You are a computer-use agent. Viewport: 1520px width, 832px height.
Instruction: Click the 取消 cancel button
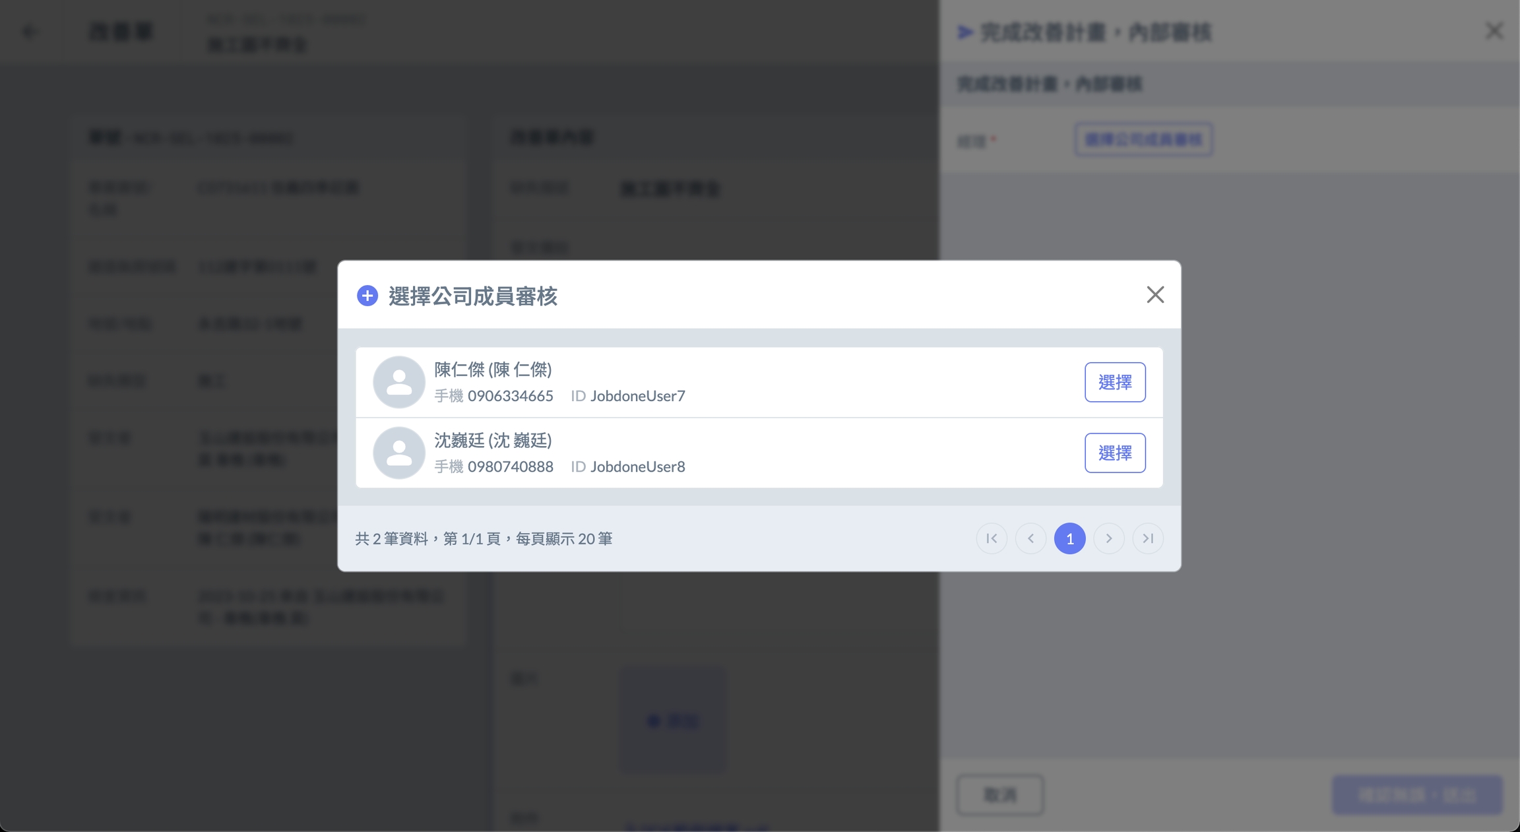click(999, 794)
